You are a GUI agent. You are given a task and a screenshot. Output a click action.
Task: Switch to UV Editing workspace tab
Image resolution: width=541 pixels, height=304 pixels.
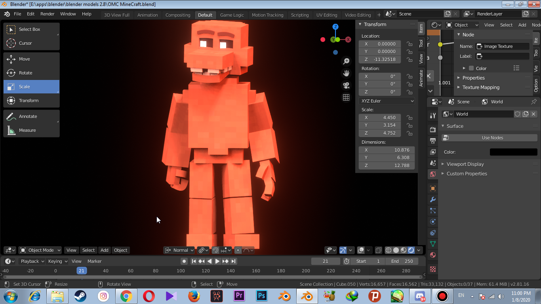click(327, 15)
